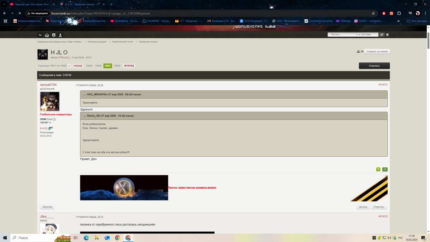Open Maddyblog YouTube bookmark

tap(125, 21)
